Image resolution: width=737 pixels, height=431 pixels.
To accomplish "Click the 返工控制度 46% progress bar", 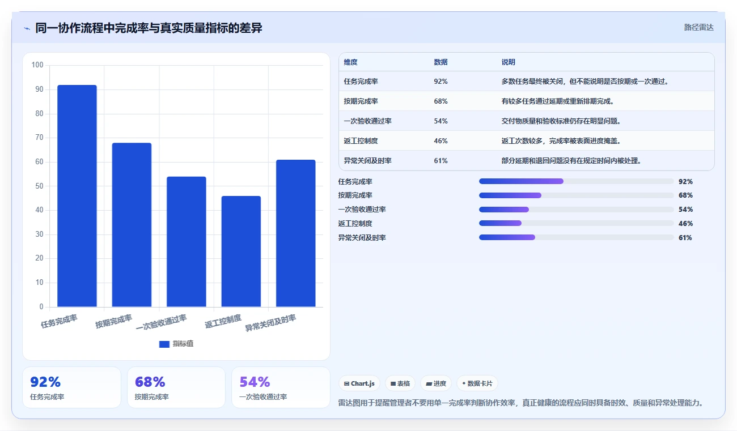I will pos(577,224).
